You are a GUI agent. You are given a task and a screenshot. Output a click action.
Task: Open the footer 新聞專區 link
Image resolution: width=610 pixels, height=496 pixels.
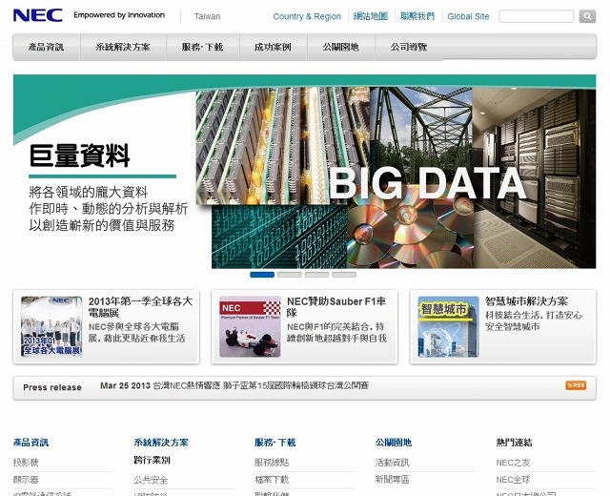(x=392, y=480)
